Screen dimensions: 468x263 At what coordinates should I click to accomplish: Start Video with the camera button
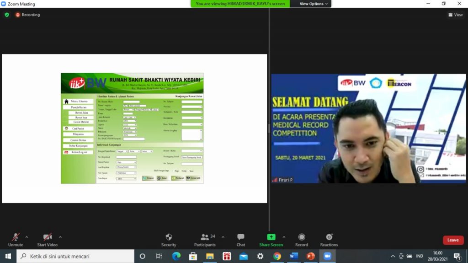pos(48,239)
